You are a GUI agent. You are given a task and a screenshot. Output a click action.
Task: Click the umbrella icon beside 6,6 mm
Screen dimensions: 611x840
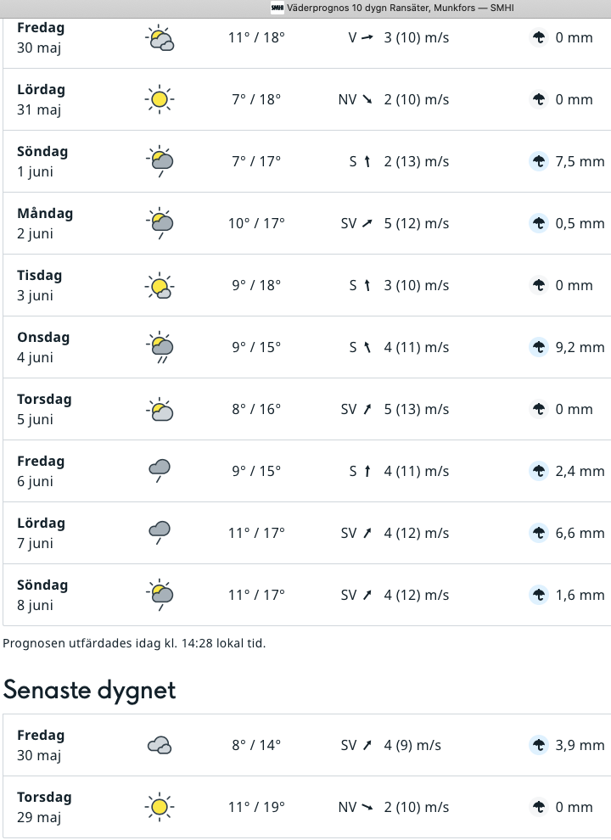(x=539, y=533)
